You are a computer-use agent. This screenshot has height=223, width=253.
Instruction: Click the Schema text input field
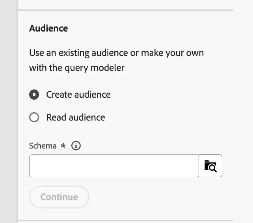click(114, 166)
